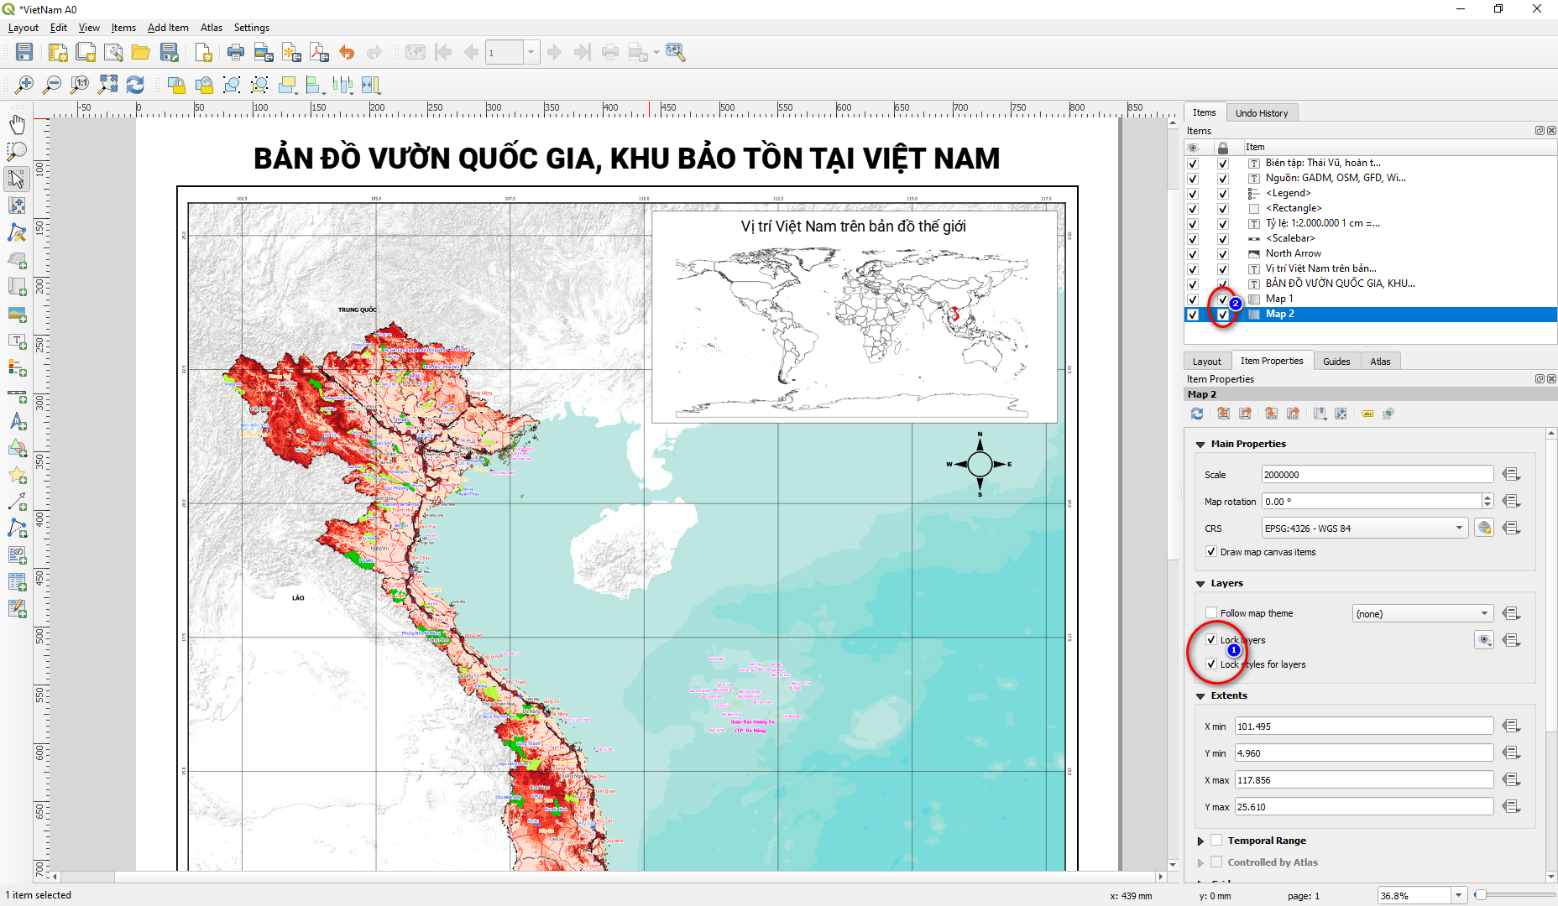Add items from template folder icon
The width and height of the screenshot is (1558, 906).
[x=141, y=53]
